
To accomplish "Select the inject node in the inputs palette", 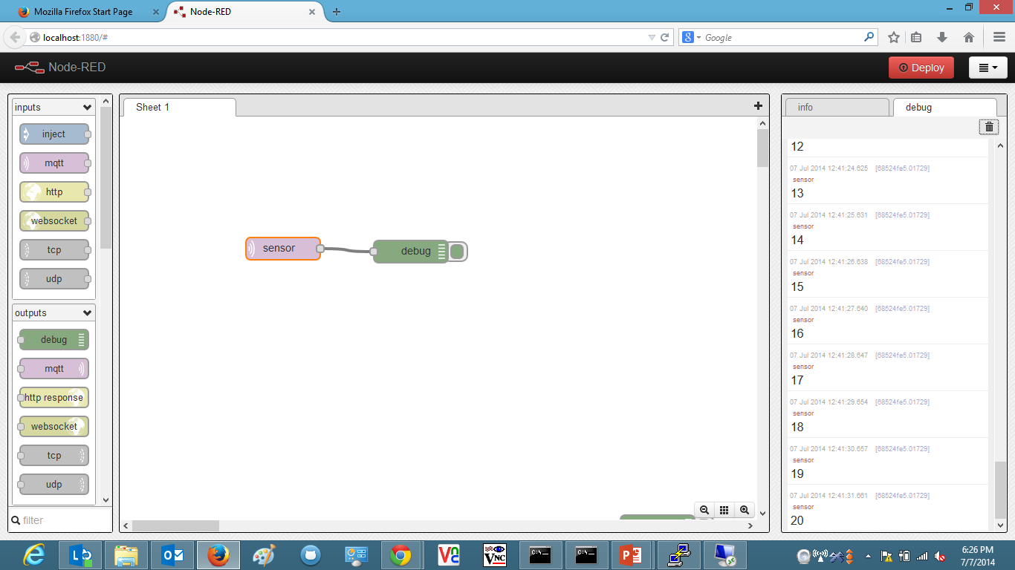I will [x=54, y=134].
